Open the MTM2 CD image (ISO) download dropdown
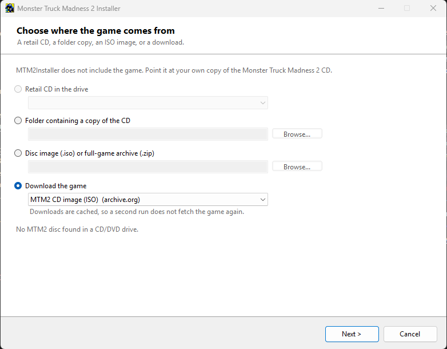 click(148, 200)
